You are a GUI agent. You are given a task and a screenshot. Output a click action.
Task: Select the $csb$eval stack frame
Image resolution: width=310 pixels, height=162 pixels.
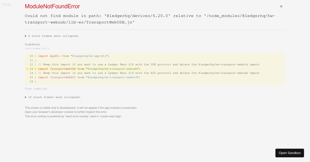pos(32,44)
